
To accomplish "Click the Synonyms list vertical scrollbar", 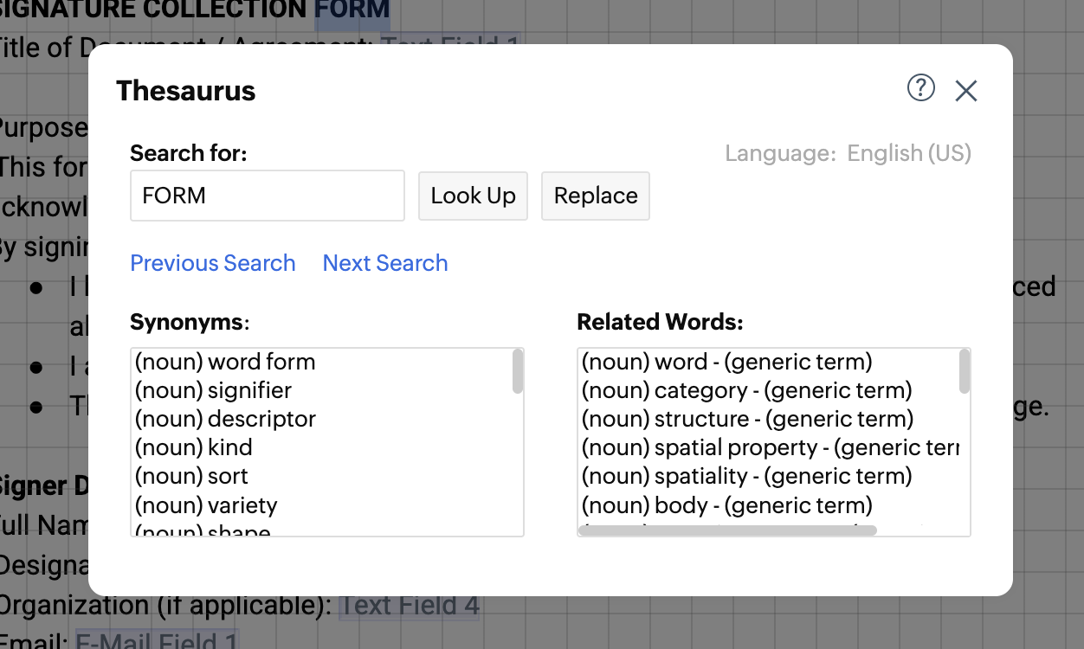I will (x=518, y=372).
